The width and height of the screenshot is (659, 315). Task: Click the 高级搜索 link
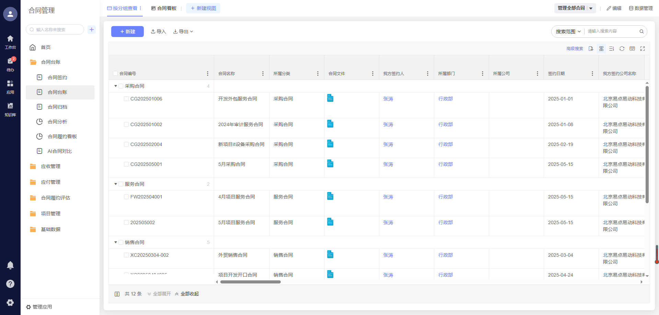pos(575,49)
